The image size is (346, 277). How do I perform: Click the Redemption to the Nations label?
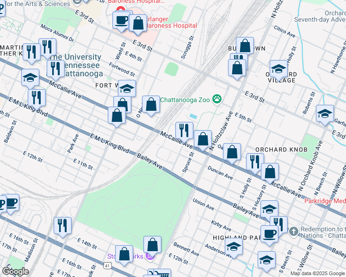click(x=323, y=232)
